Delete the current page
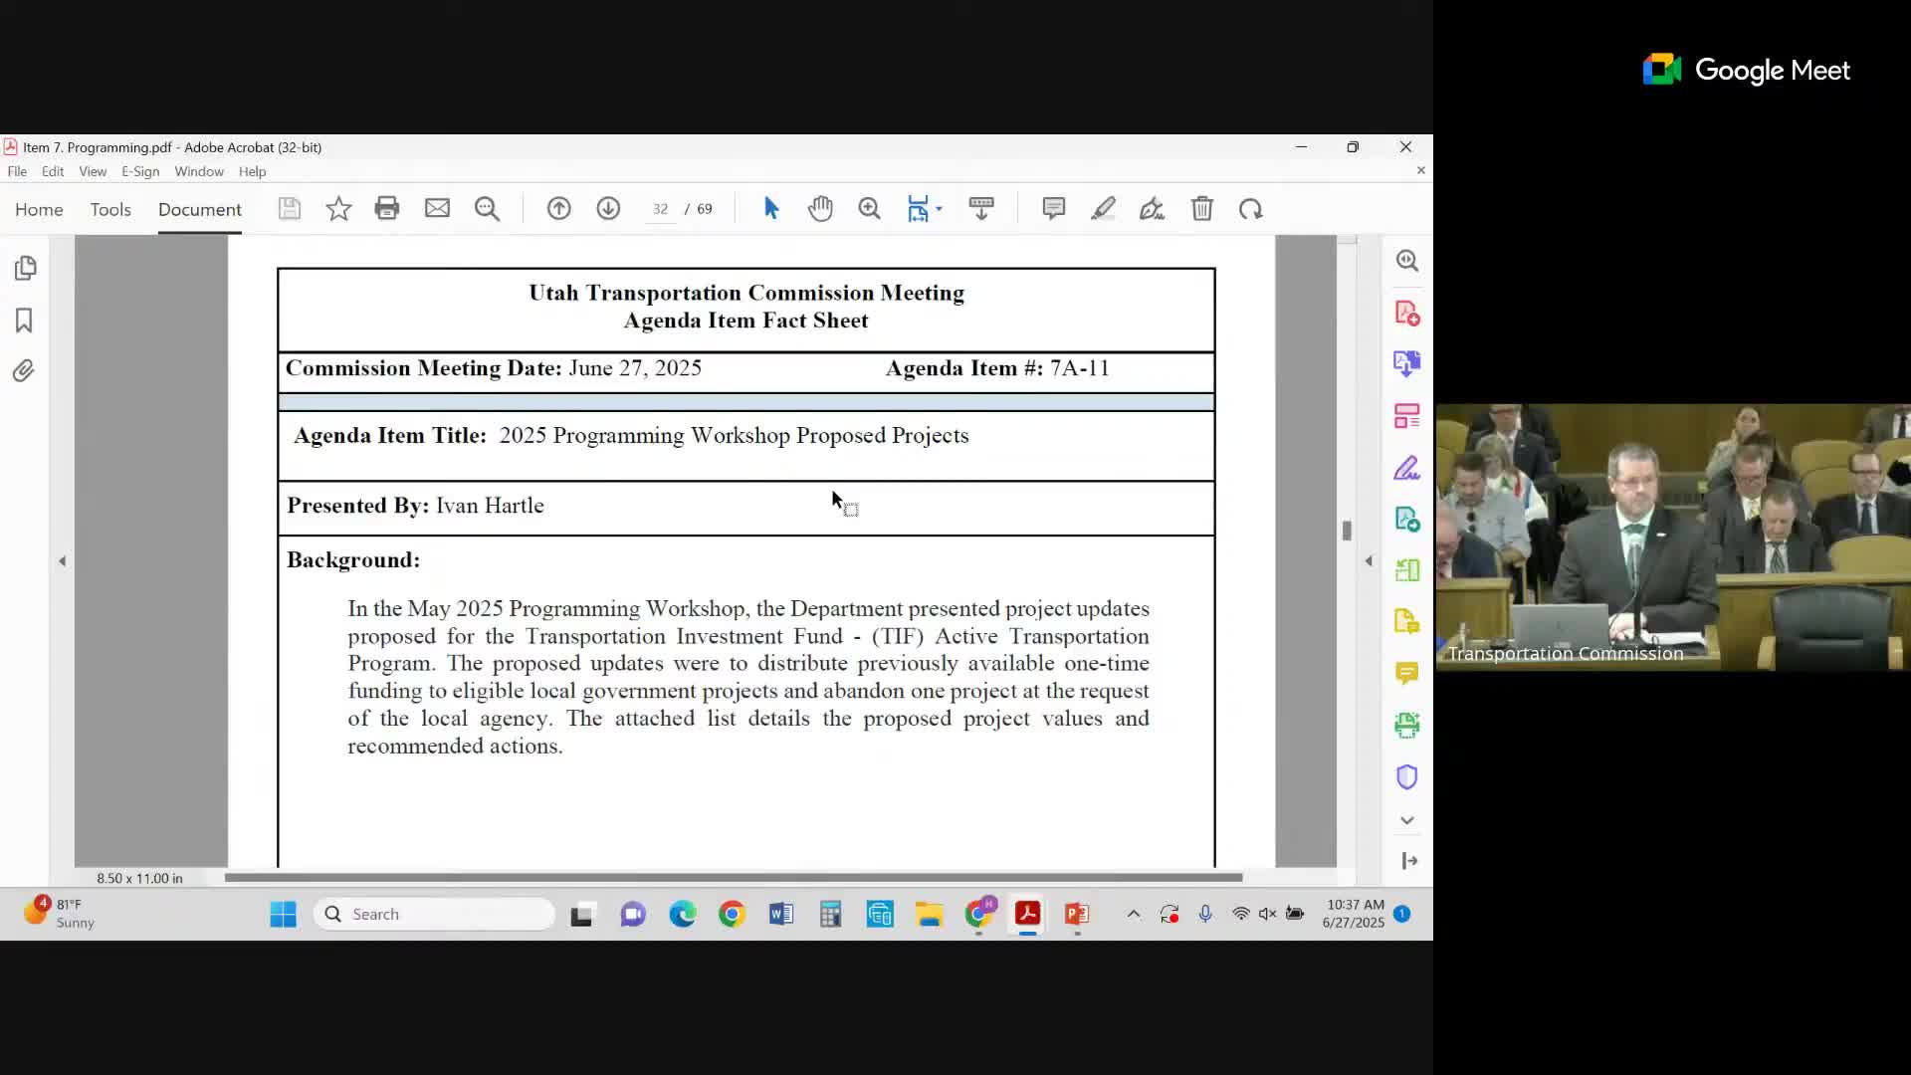1911x1075 pixels. click(x=1202, y=208)
